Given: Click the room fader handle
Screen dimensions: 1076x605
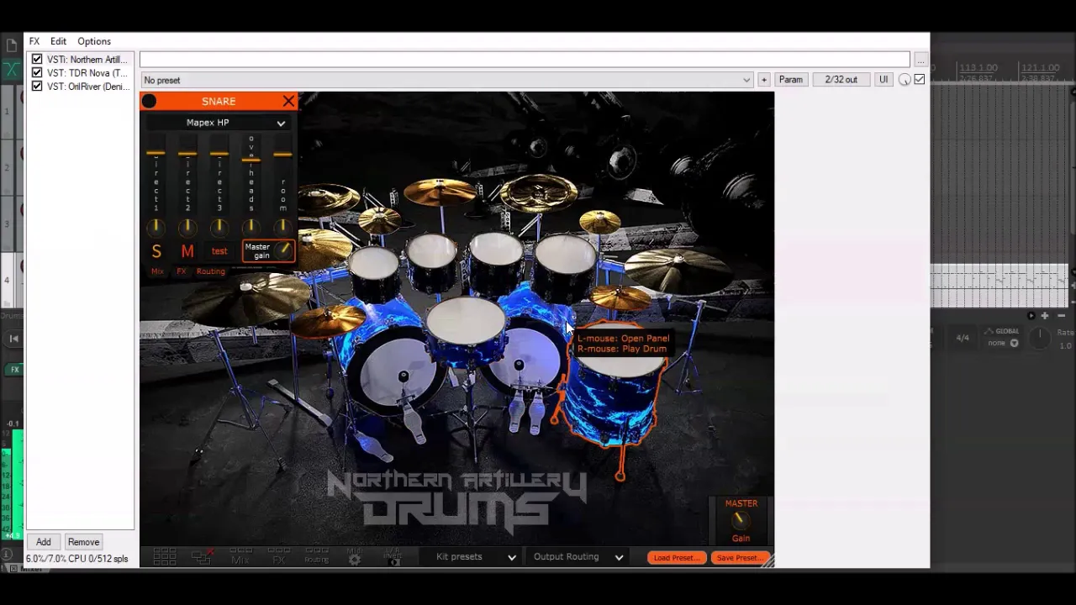Looking at the screenshot, I should [282, 154].
